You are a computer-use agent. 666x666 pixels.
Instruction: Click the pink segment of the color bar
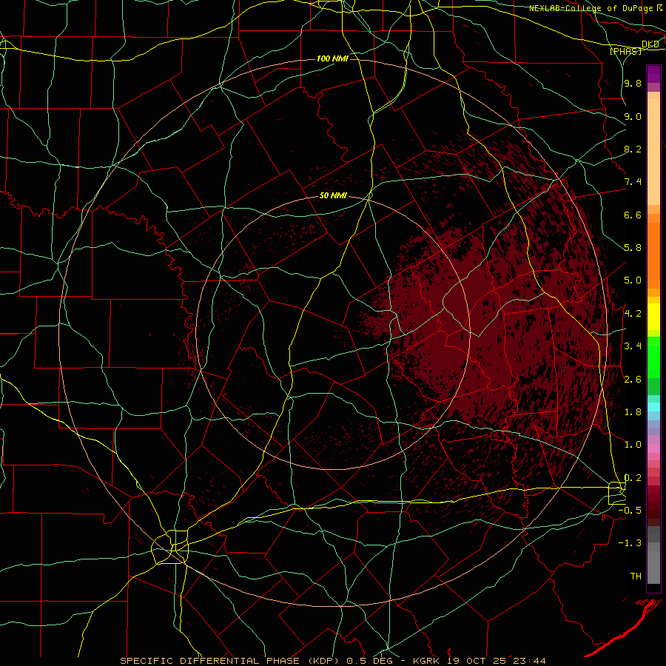(x=653, y=448)
